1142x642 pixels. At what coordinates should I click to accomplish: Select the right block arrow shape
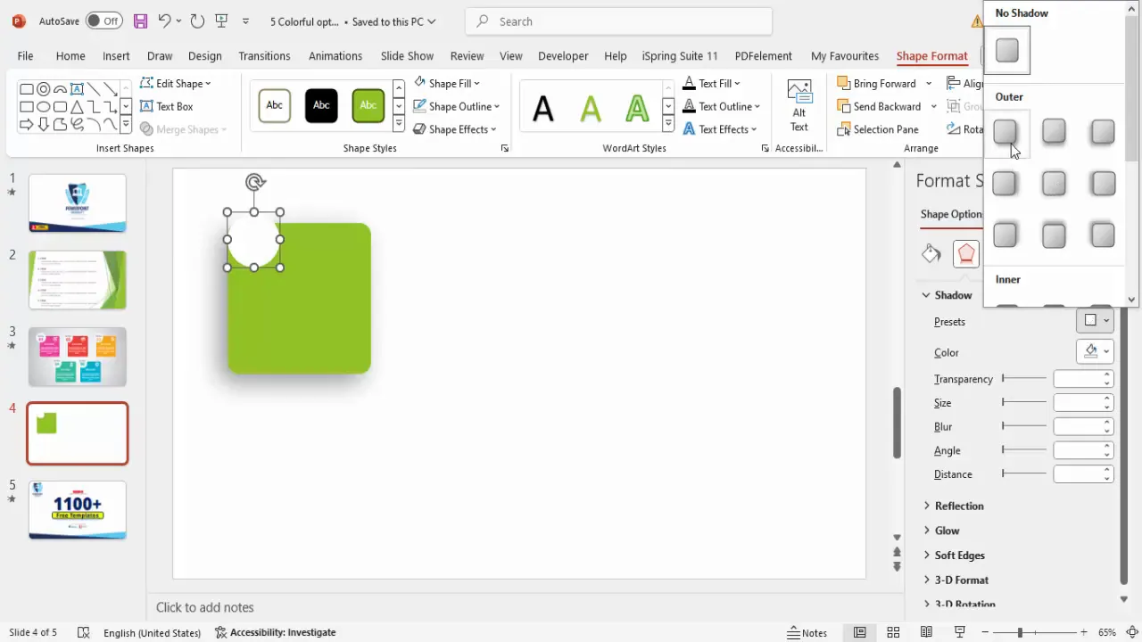27,125
